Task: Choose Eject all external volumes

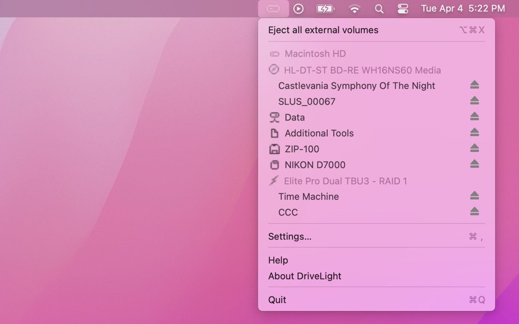Action: tap(376, 30)
